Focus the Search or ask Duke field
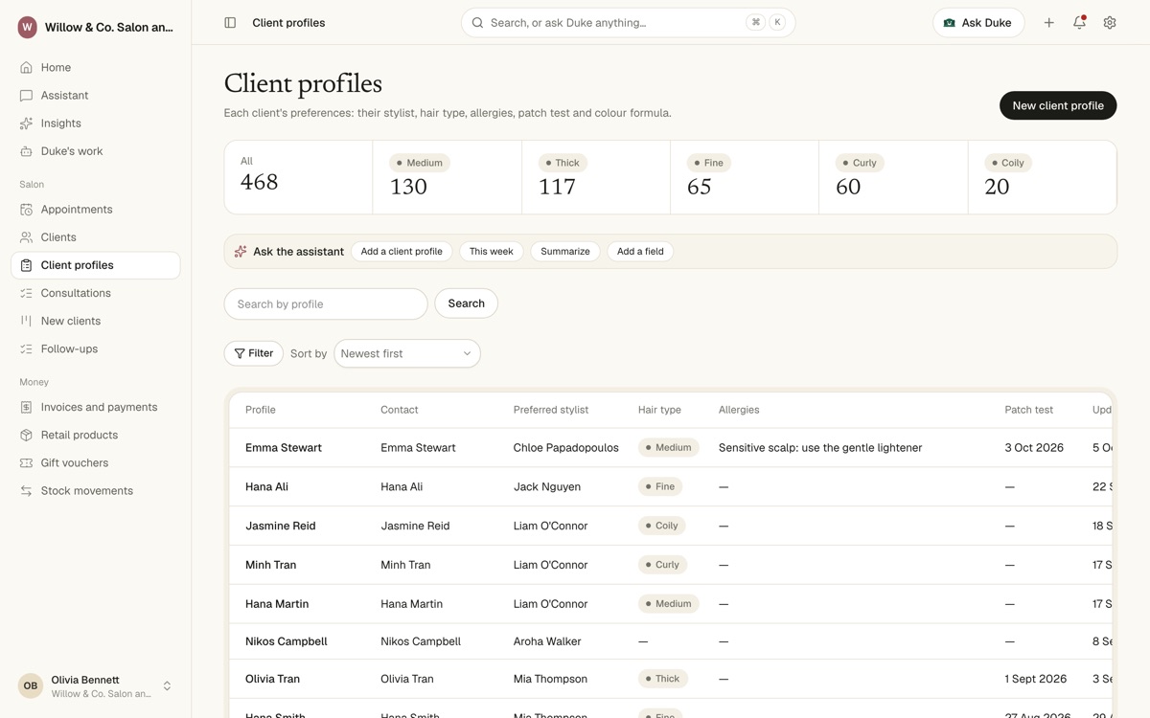This screenshot has height=718, width=1150. 628,23
